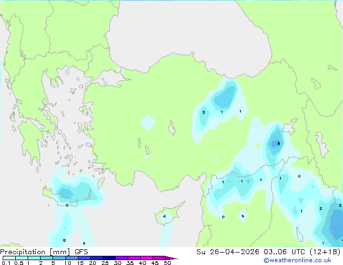Click the 0.1–0.5 mm palest legend swatch
The height and width of the screenshot is (265, 343).
pyautogui.click(x=9, y=258)
